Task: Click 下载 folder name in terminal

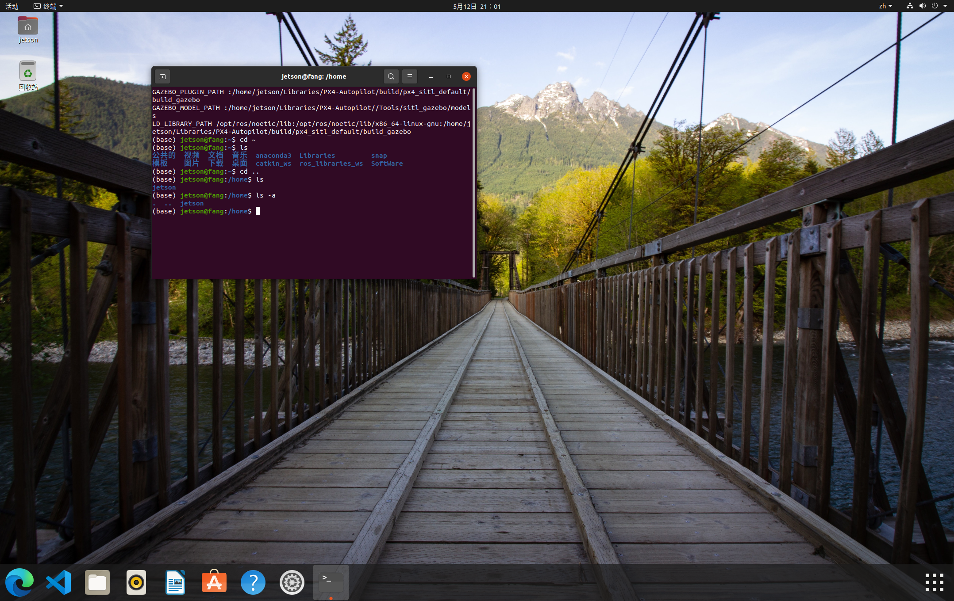Action: [216, 164]
